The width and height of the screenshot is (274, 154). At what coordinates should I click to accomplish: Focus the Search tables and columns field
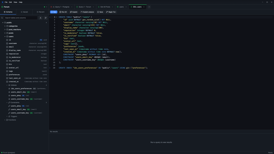coord(21,18)
